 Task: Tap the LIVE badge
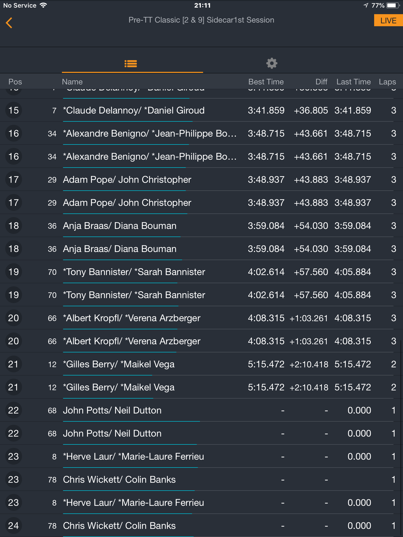388,20
